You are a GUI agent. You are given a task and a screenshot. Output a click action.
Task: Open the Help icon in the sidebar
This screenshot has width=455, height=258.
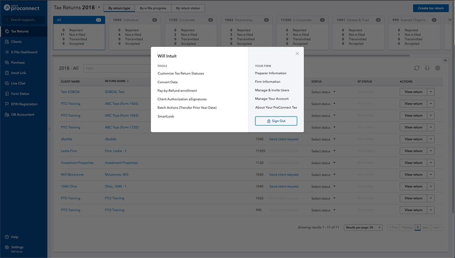[6, 237]
